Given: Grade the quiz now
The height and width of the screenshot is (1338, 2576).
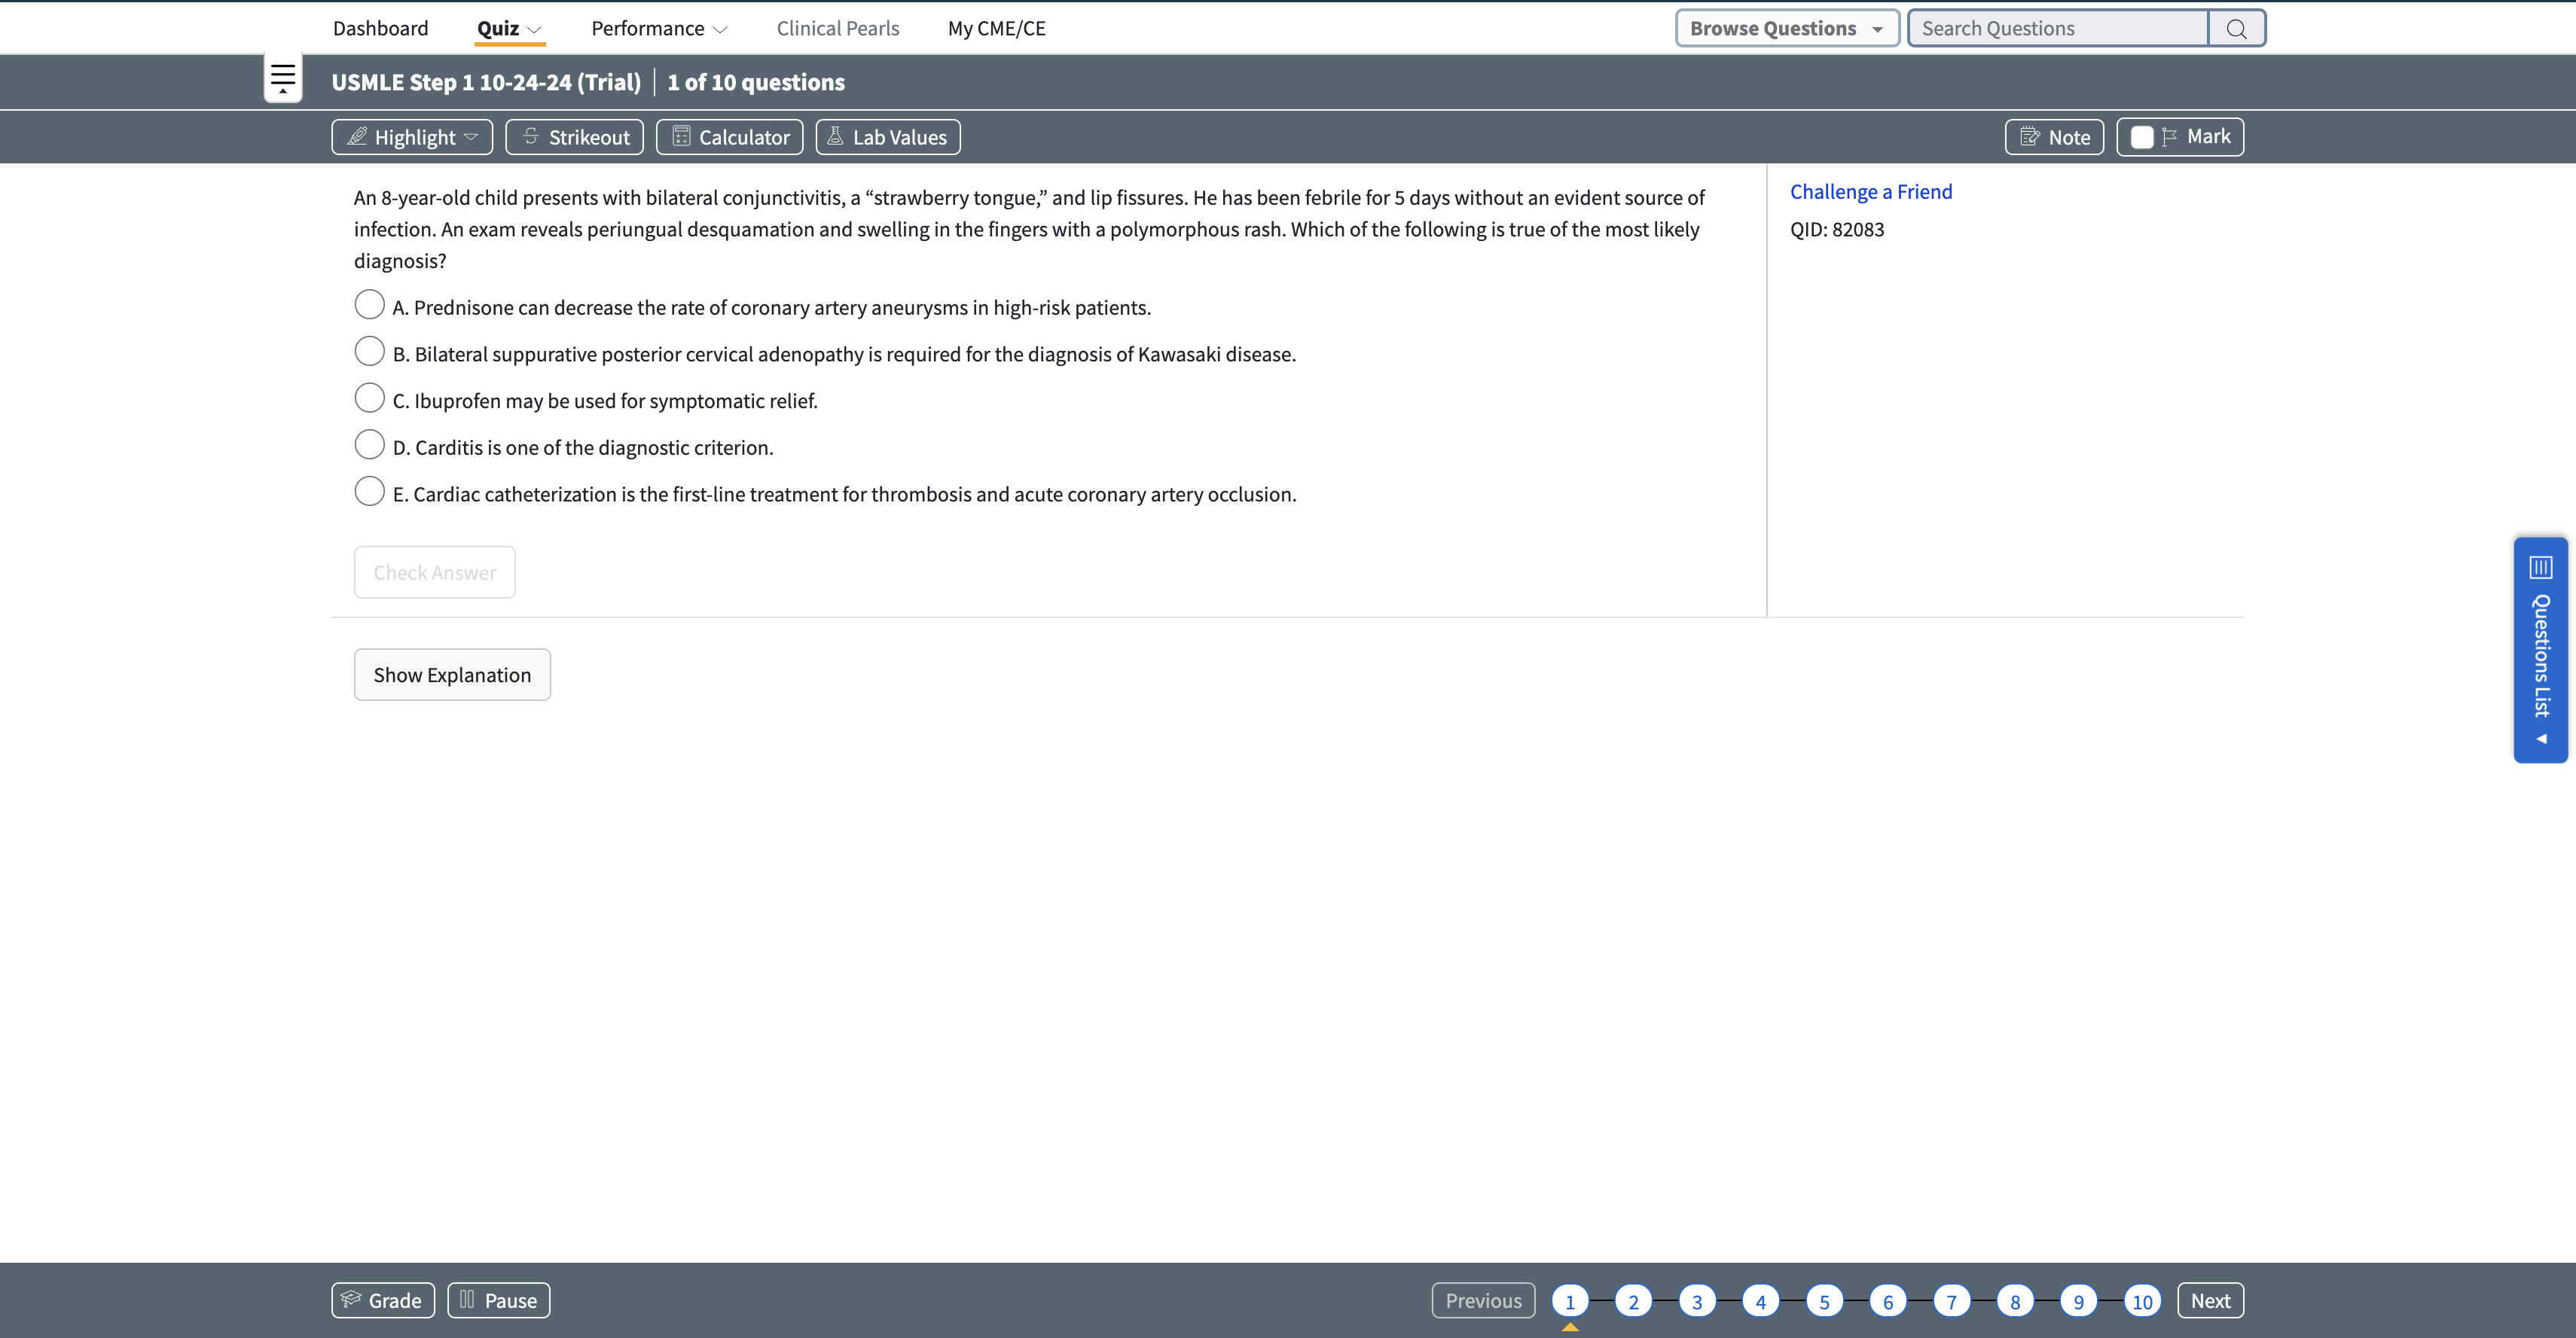Looking at the screenshot, I should click(x=382, y=1300).
